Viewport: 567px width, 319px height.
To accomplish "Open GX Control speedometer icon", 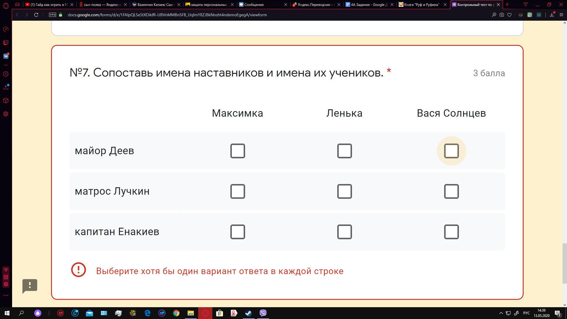I will (6, 30).
